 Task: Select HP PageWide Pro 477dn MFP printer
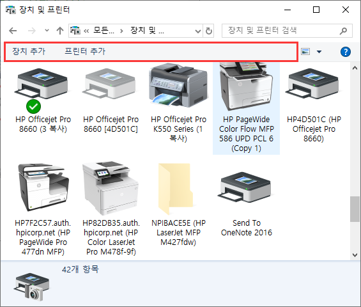pyautogui.click(x=43, y=209)
